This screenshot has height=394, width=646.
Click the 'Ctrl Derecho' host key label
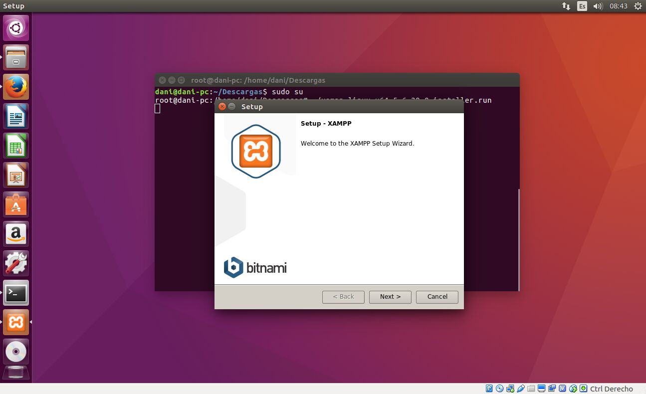click(x=612, y=389)
